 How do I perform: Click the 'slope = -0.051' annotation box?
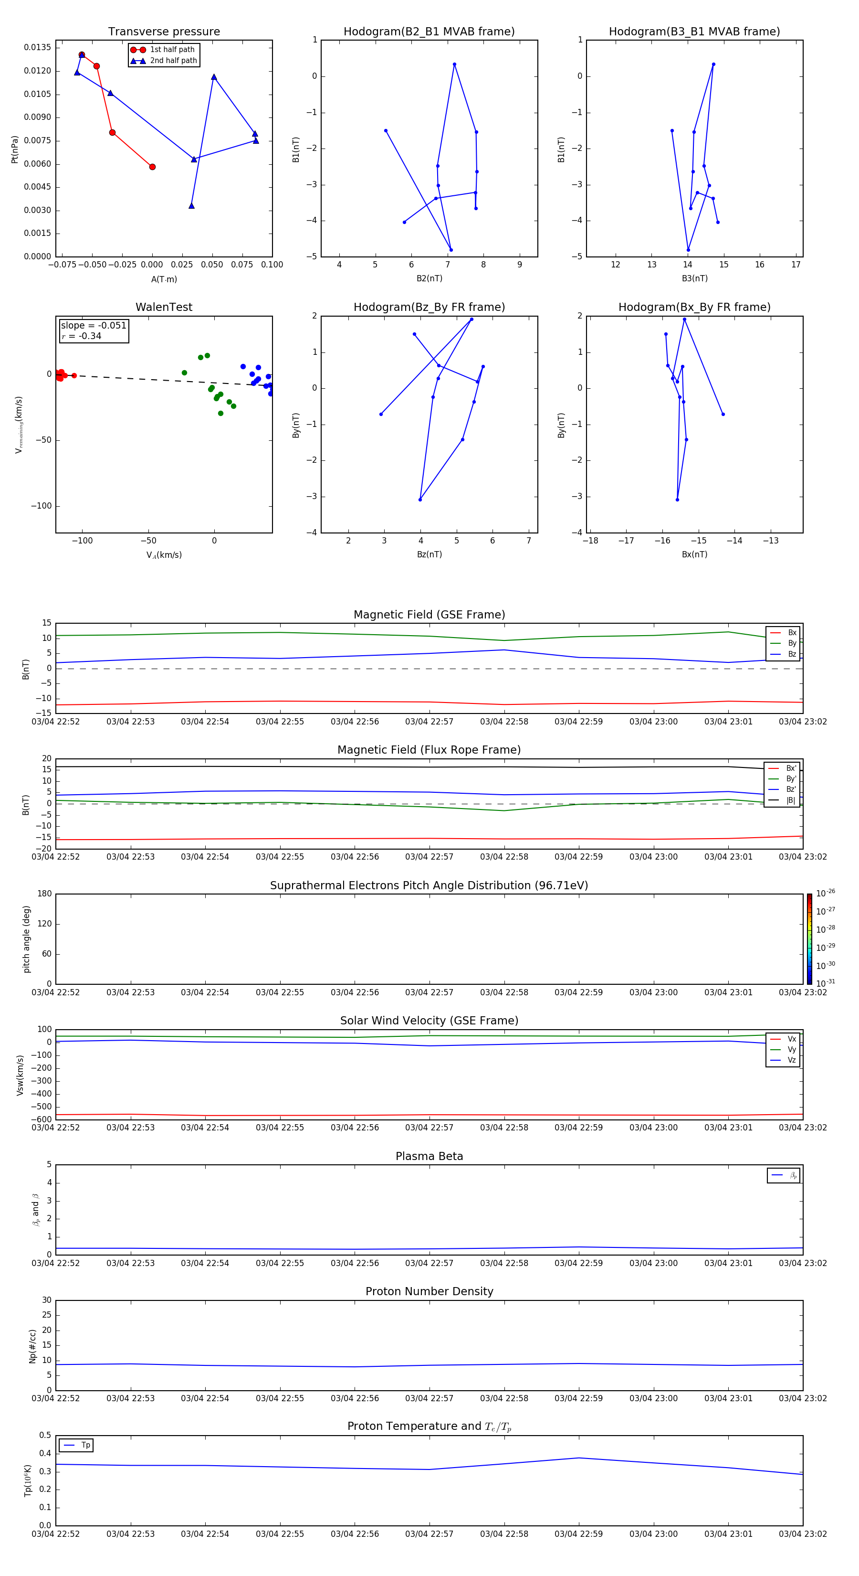(94, 330)
